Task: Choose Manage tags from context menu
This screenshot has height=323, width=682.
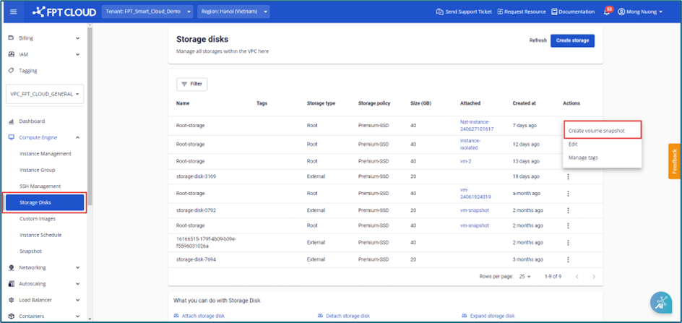Action: click(x=583, y=157)
